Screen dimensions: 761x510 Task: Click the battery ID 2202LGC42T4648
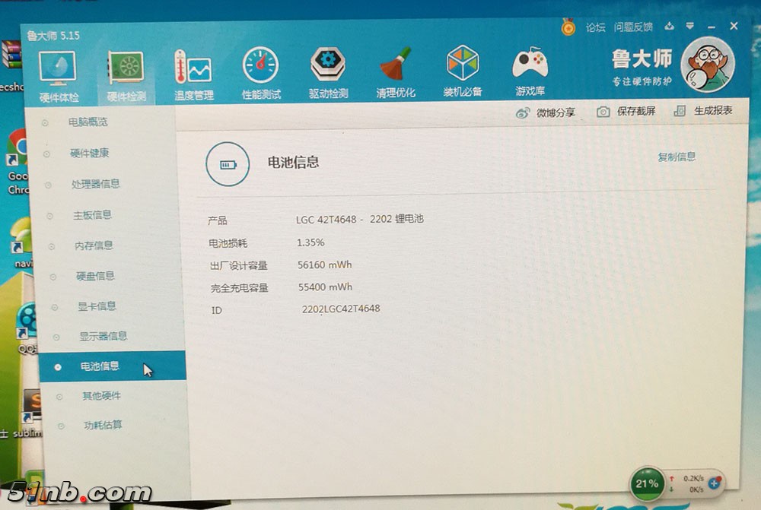[341, 309]
